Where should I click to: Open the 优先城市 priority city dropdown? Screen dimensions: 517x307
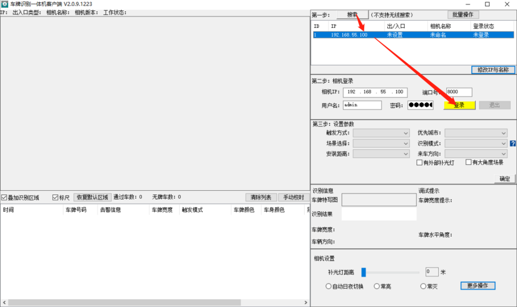476,133
